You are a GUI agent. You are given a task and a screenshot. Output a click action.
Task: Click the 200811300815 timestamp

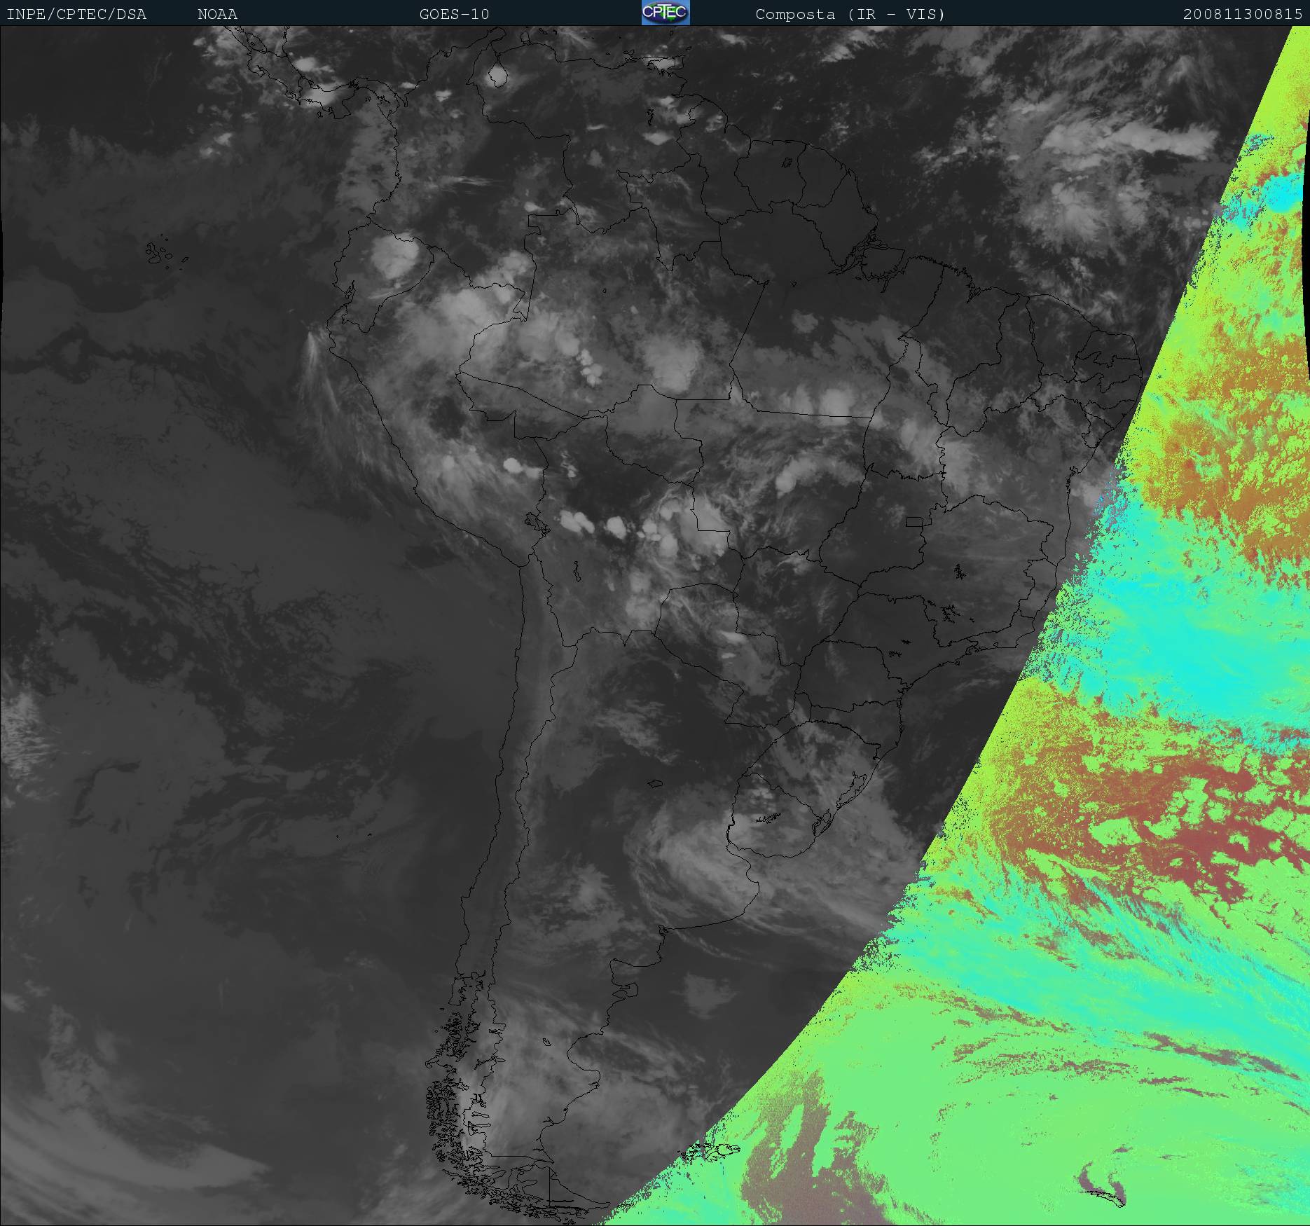(x=1243, y=14)
